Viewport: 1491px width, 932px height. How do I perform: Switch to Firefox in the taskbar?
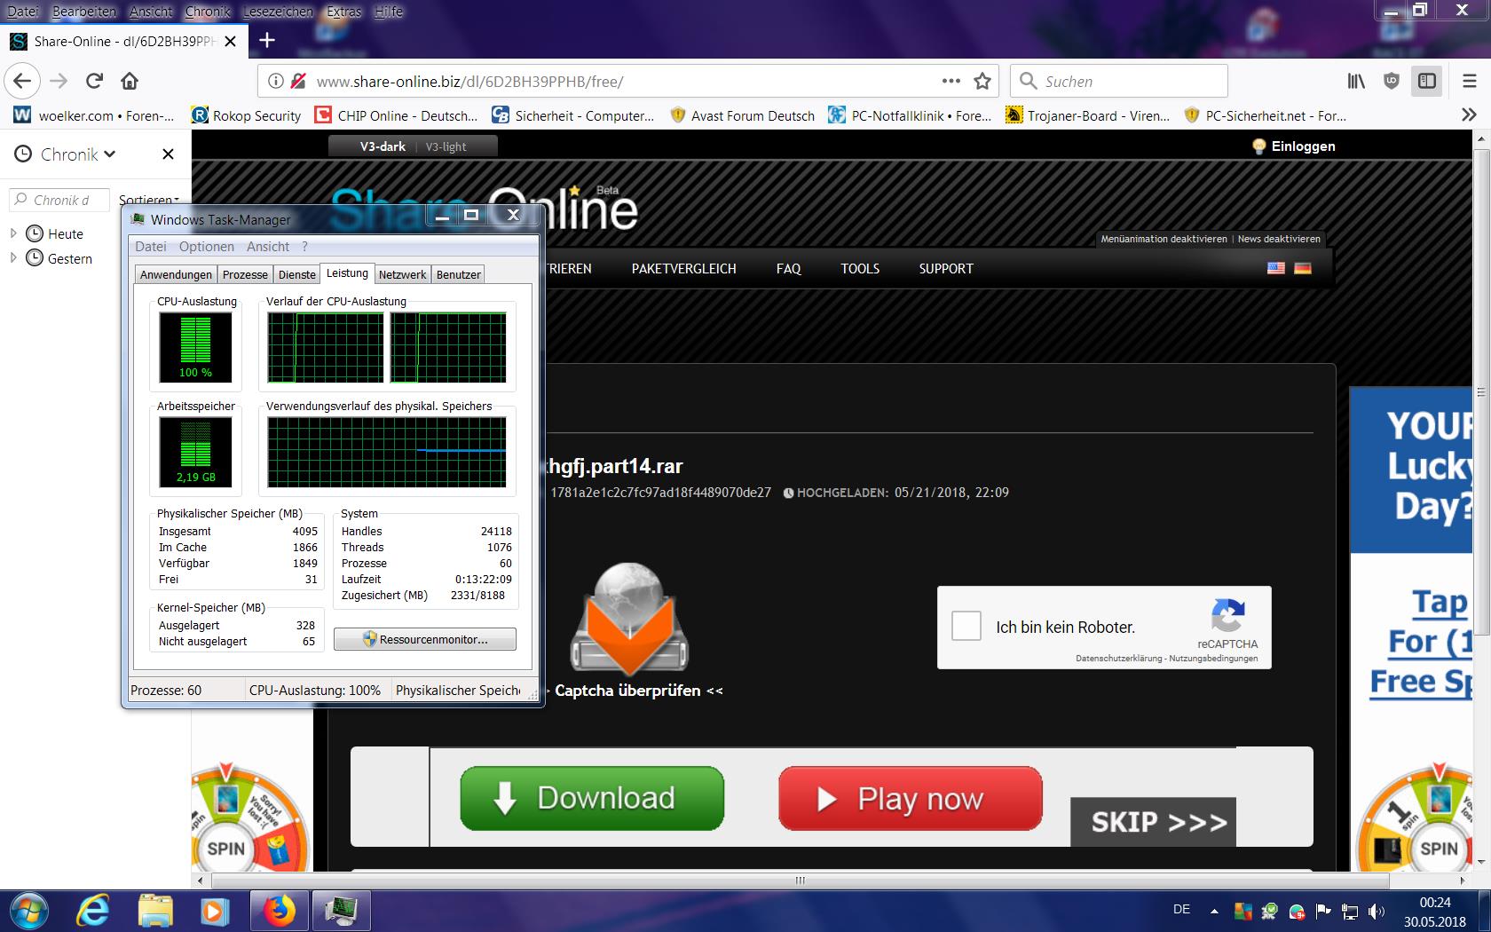279,911
